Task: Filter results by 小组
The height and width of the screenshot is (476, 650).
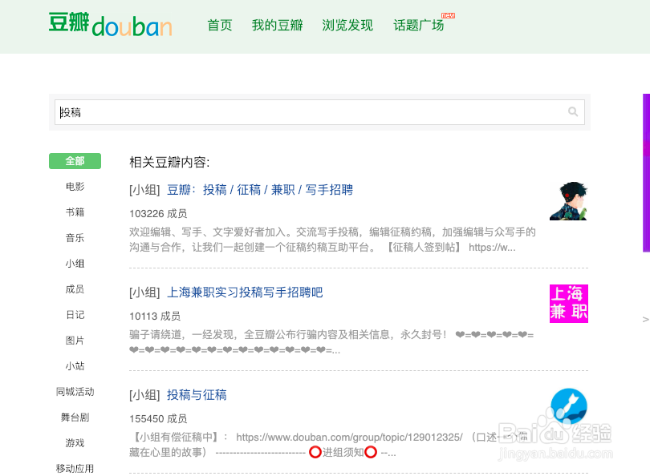Action: (75, 264)
